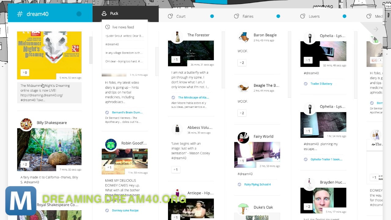Click +2 on Brayden Huc...'s video
The width and height of the screenshot is (391, 220).
pos(308,207)
